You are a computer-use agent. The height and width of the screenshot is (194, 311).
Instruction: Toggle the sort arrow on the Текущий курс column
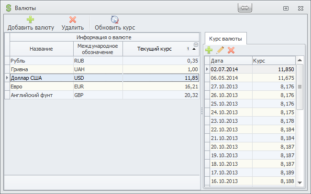[x=194, y=49]
